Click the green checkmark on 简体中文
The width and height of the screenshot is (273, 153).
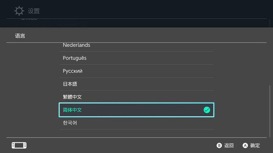tap(207, 110)
